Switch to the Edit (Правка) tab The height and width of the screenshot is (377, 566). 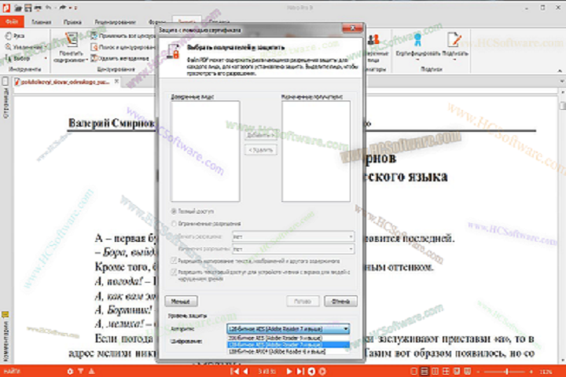click(x=72, y=22)
